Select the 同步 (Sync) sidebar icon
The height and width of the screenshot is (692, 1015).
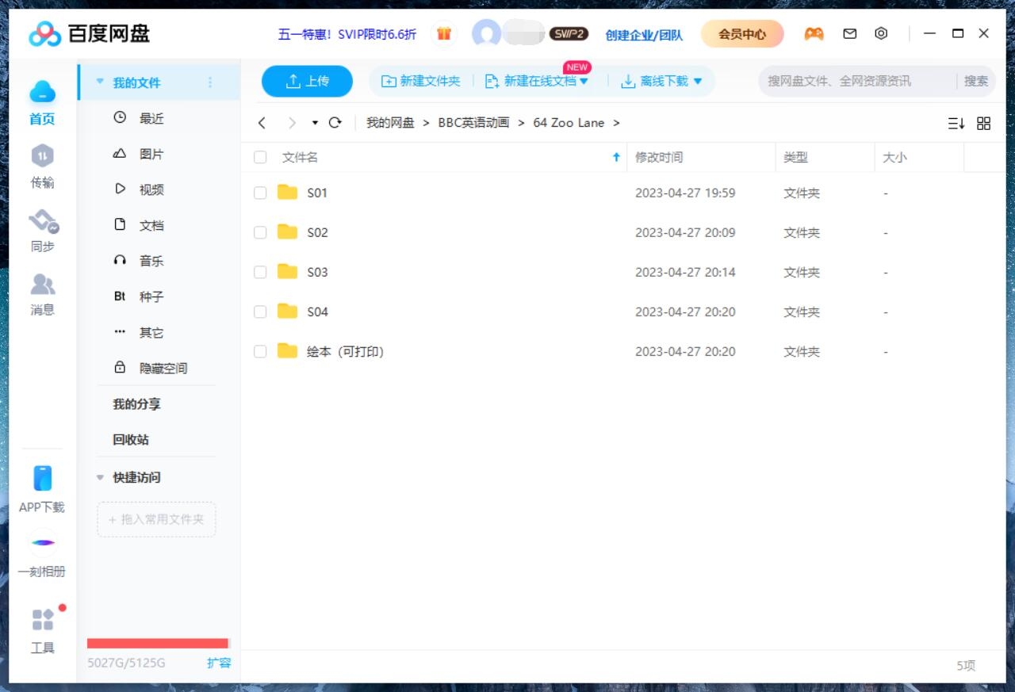(x=42, y=230)
